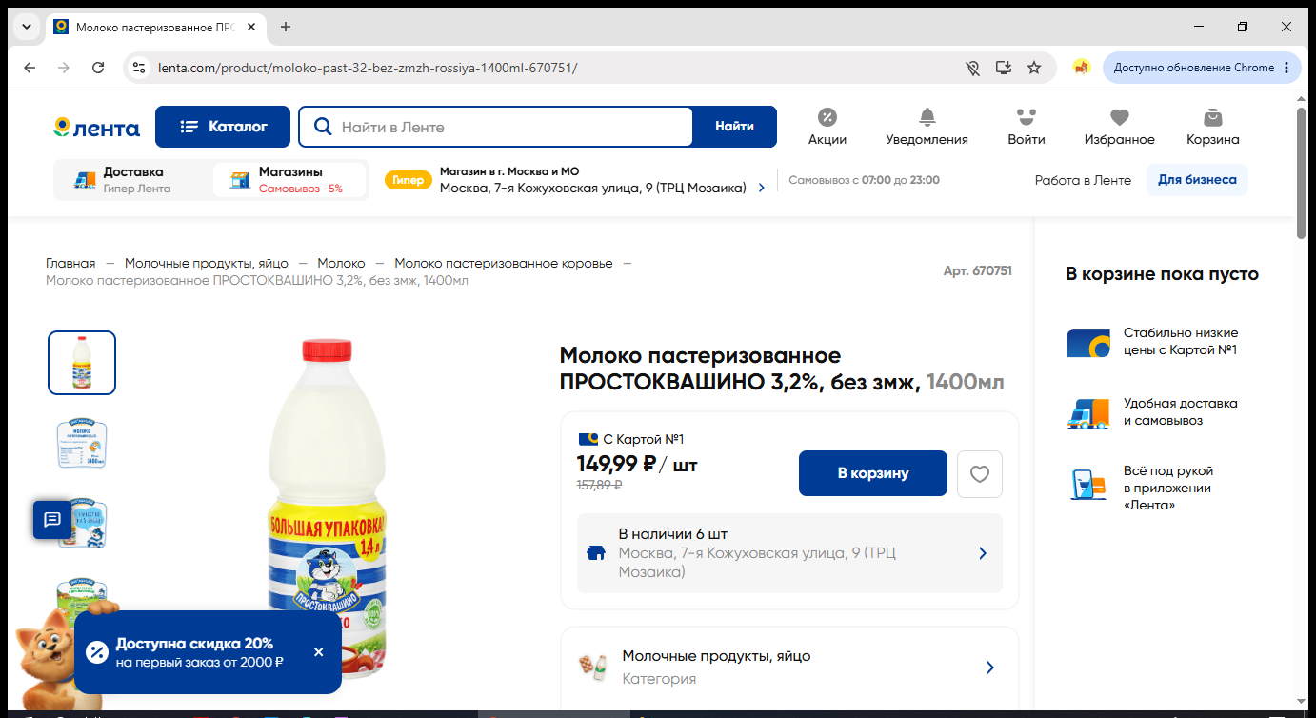Add product to favorites heart button

[x=980, y=473]
